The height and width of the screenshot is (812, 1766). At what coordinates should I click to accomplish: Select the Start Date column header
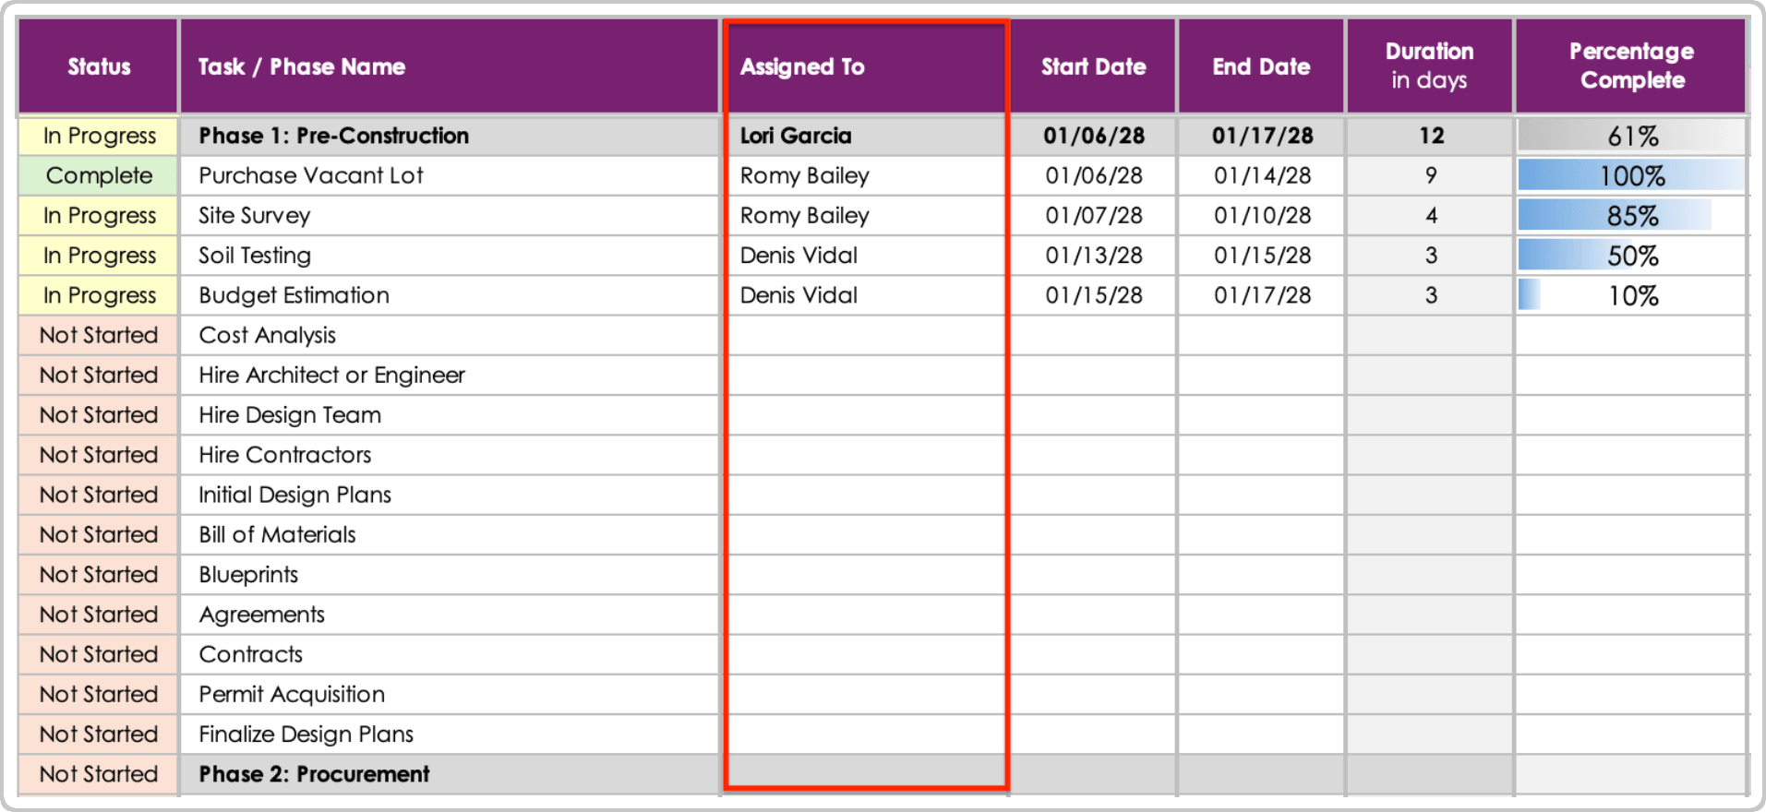pos(1093,66)
